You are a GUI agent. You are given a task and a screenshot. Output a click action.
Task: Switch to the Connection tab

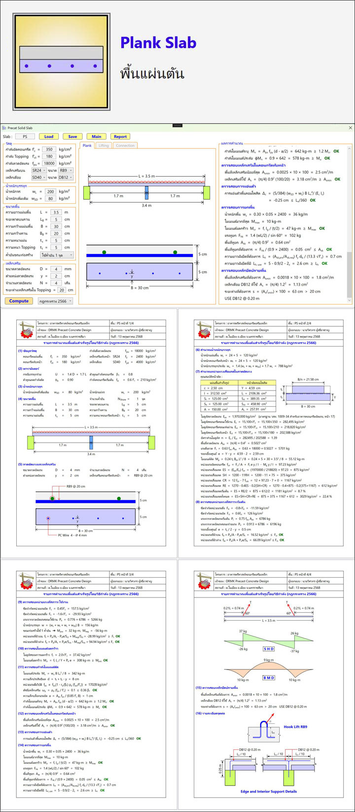(125, 145)
